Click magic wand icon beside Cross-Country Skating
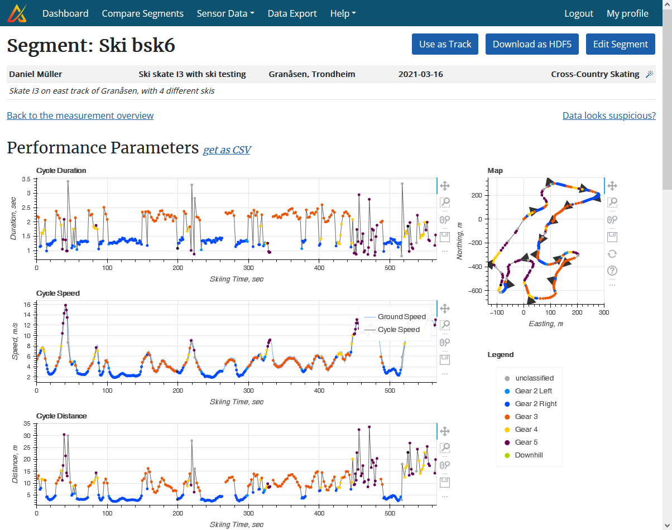The height and width of the screenshot is (530, 672). click(649, 74)
